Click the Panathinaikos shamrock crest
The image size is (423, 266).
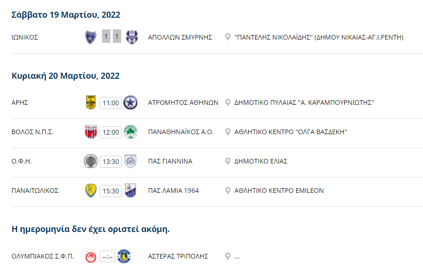(130, 132)
